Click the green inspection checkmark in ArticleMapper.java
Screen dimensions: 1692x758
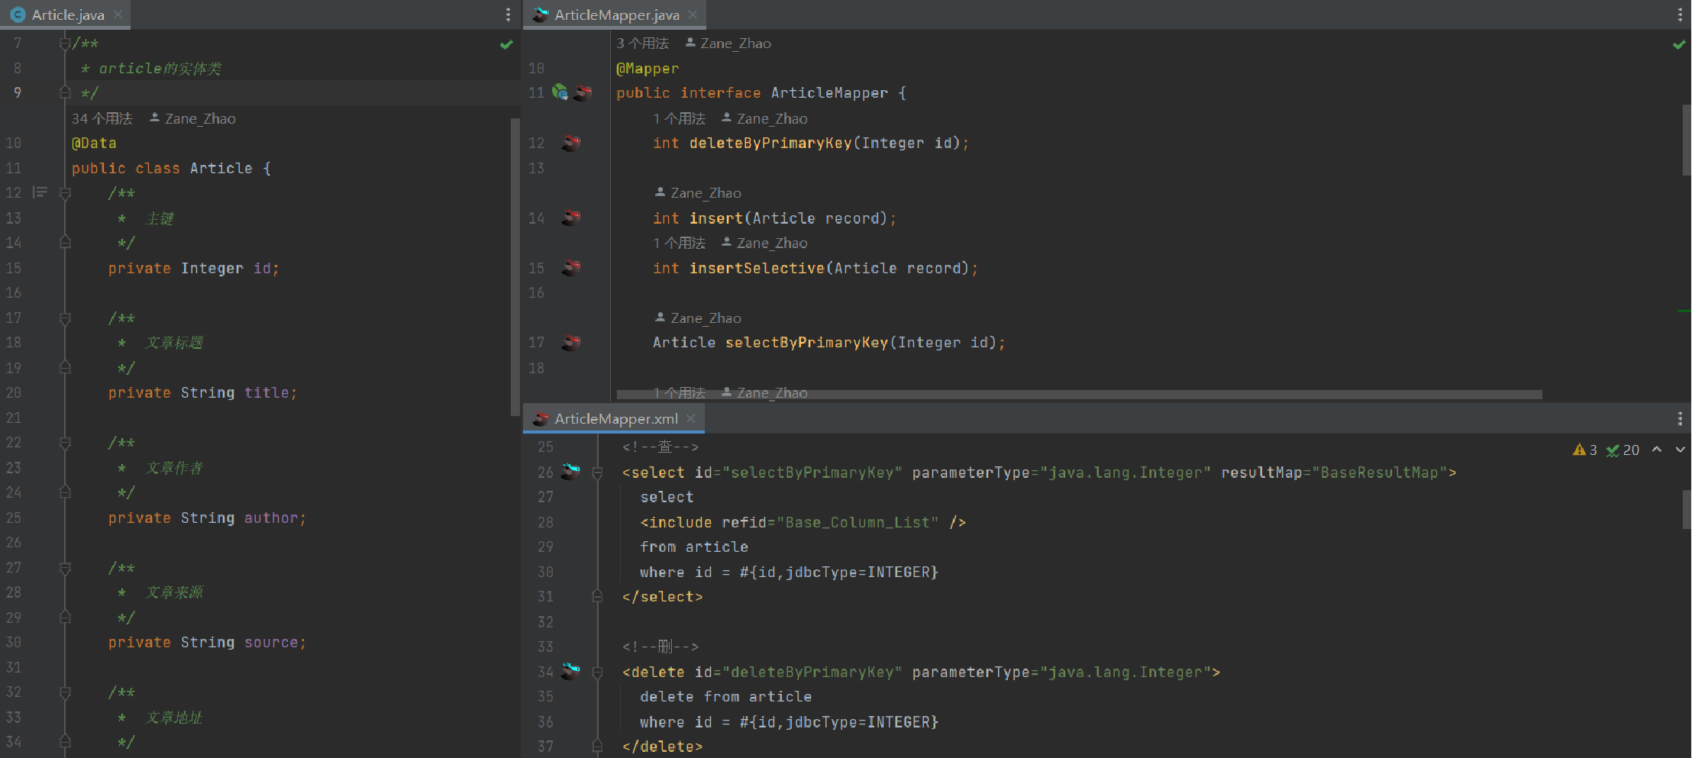coord(1679,44)
